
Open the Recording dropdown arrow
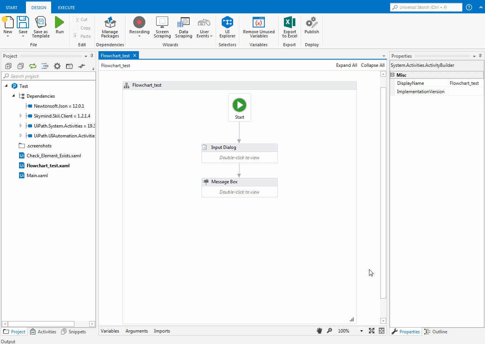click(139, 36)
